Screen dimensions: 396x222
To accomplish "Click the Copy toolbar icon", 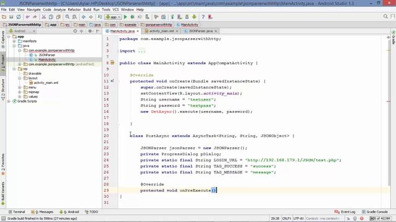I will (x=51, y=17).
